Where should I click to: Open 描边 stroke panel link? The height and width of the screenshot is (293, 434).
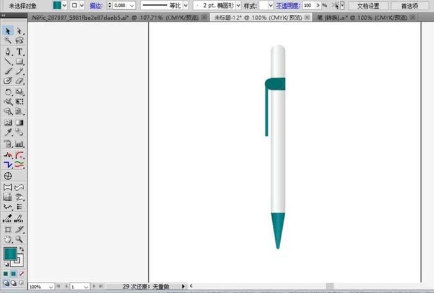point(95,6)
